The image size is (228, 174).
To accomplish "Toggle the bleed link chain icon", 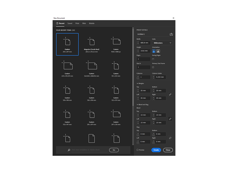I will (170, 119).
